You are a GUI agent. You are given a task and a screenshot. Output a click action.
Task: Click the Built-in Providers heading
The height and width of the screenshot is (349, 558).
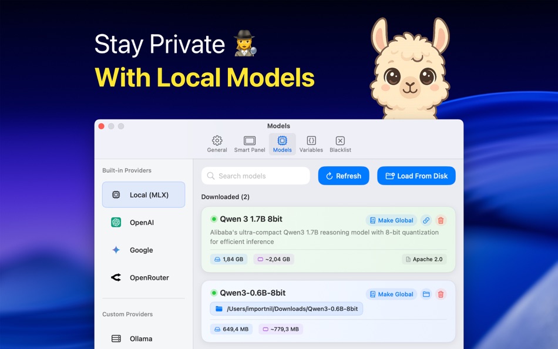point(127,170)
